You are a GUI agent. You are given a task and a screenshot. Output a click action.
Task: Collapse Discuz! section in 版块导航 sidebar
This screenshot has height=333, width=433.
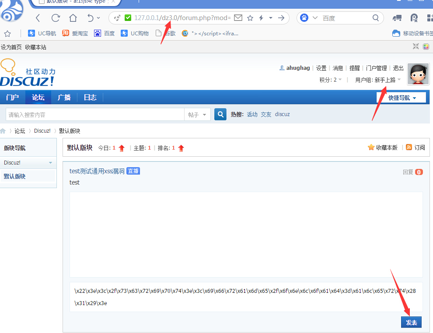point(28,163)
